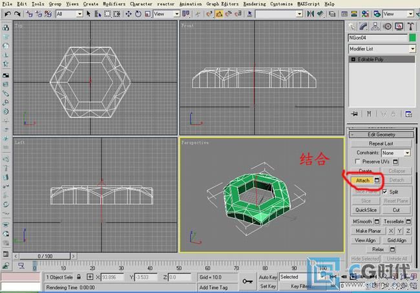Open the selection filter All dropdown
The height and width of the screenshot is (293, 420).
click(69, 14)
